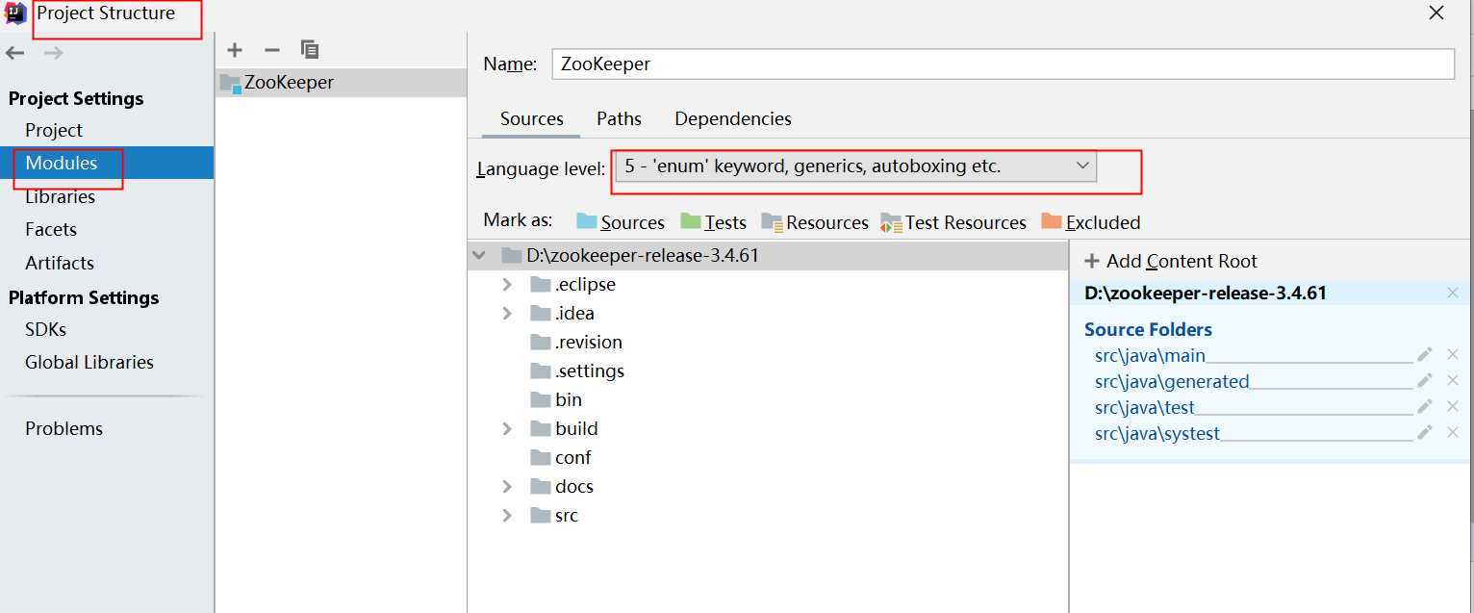
Task: Click the content root path D:\zookeeper-release-3.4.61 header
Action: (x=1206, y=293)
